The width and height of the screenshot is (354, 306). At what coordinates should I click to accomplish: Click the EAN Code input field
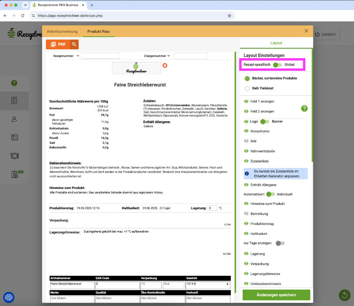click(x=117, y=285)
